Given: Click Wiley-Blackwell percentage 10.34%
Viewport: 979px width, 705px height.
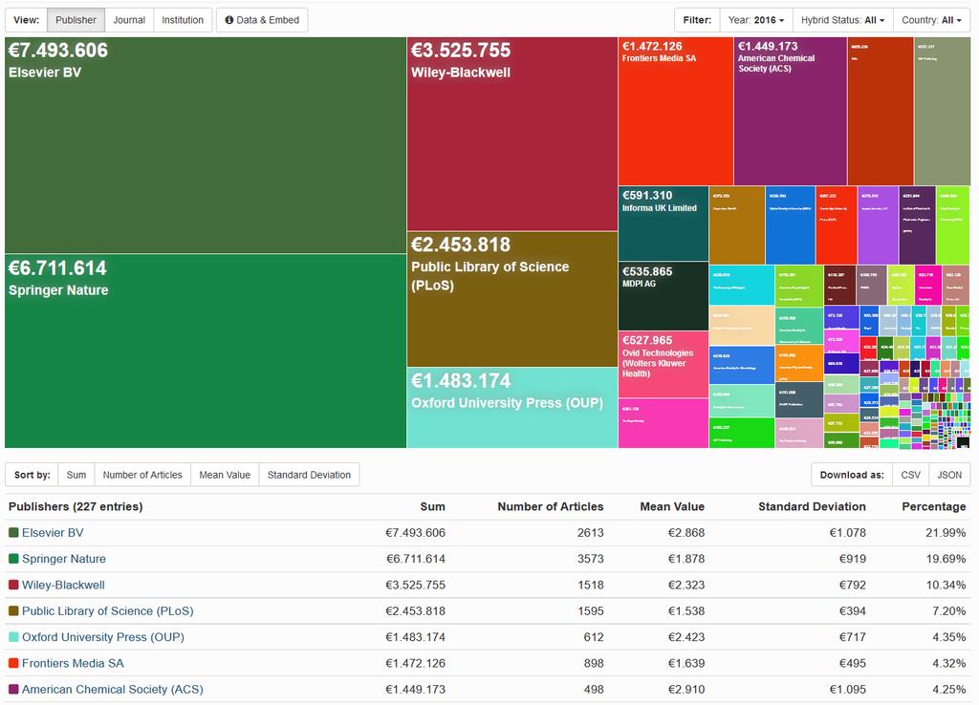Looking at the screenshot, I should click(946, 586).
